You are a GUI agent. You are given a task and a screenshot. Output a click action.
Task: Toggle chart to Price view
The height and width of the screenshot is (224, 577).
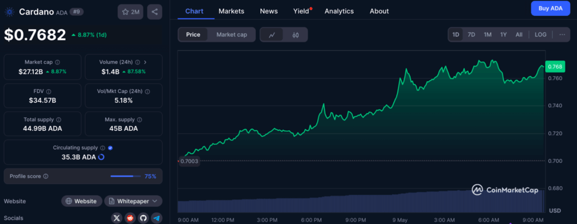[x=193, y=35]
